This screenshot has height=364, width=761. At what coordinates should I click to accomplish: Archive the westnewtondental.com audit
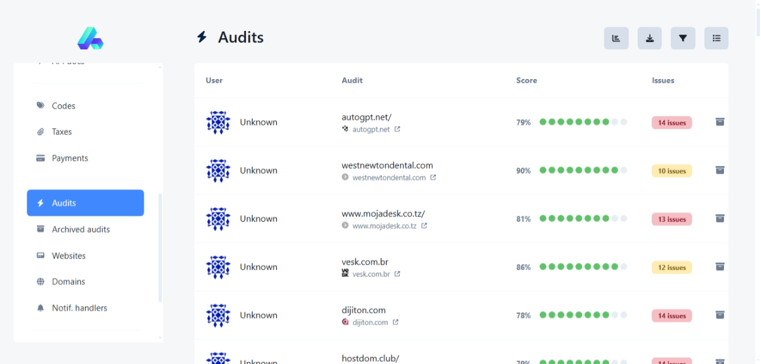720,170
